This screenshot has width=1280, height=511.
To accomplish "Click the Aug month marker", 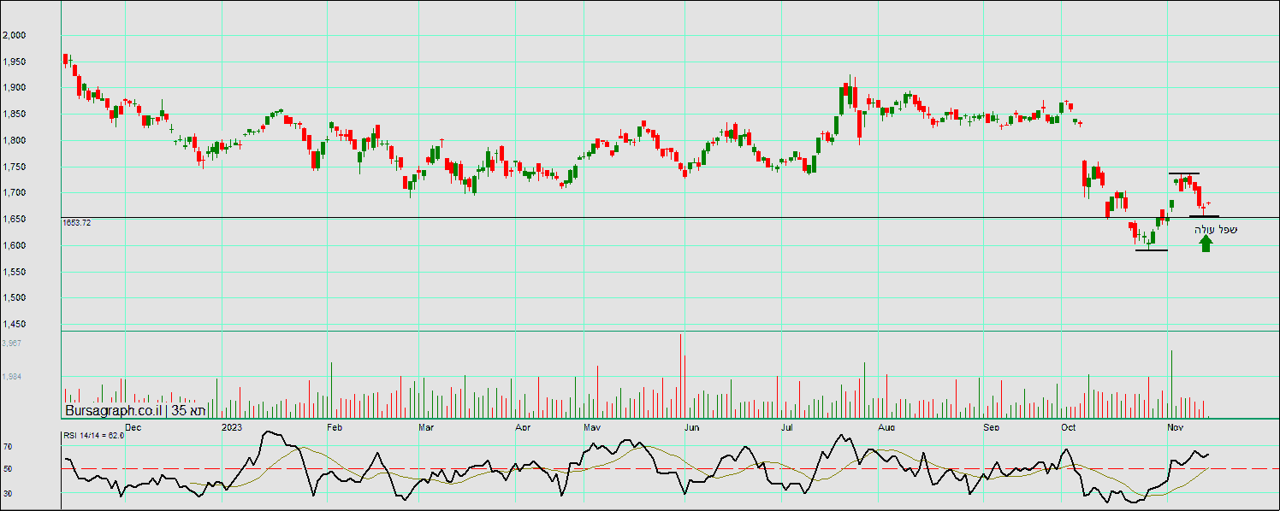I will (886, 426).
